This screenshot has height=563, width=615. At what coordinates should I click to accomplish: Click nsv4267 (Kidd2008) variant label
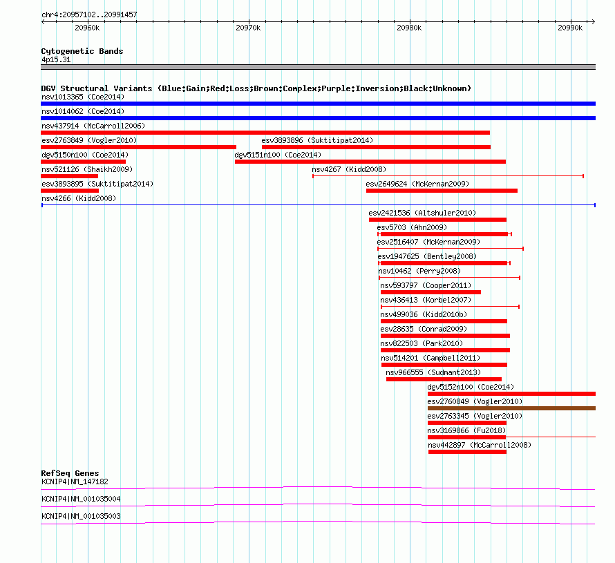349,169
